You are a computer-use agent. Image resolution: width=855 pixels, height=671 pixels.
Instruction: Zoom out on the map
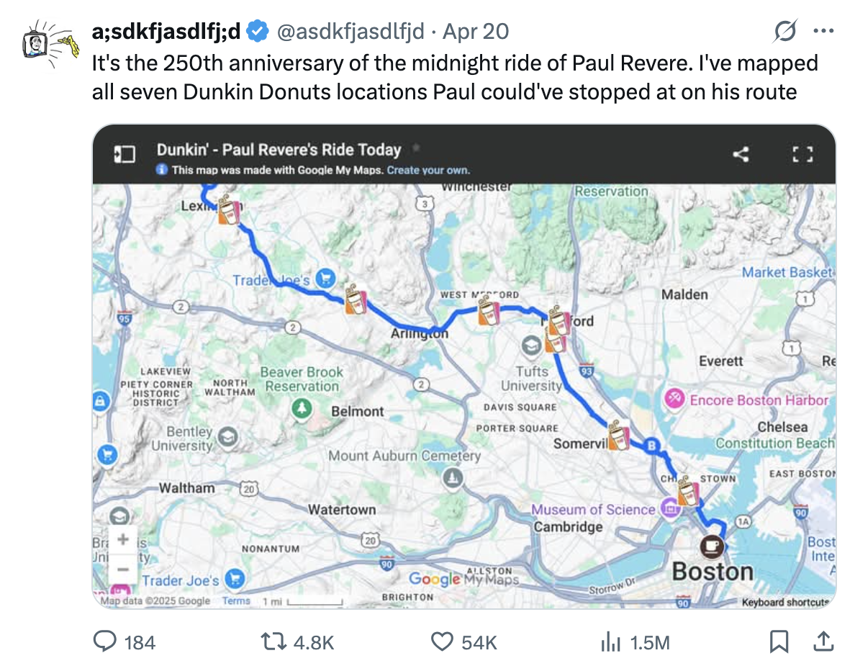click(123, 569)
